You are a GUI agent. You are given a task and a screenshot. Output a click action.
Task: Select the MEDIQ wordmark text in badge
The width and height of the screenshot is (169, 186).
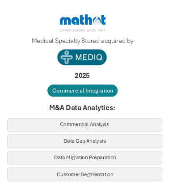coord(89,57)
